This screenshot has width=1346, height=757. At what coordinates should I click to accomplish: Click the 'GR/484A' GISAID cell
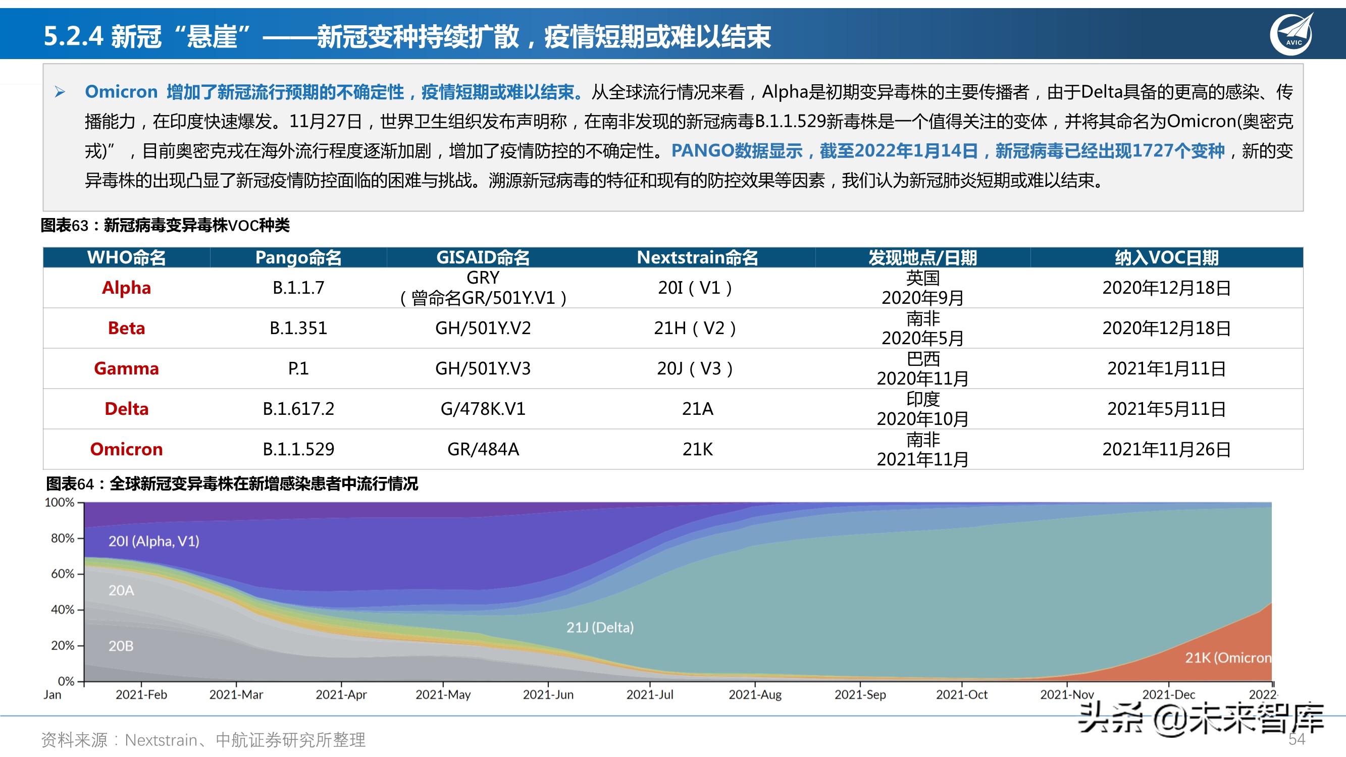tap(483, 449)
